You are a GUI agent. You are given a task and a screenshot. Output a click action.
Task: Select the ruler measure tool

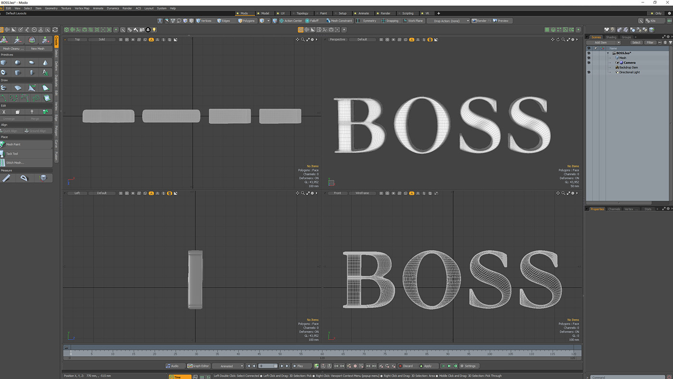click(7, 178)
